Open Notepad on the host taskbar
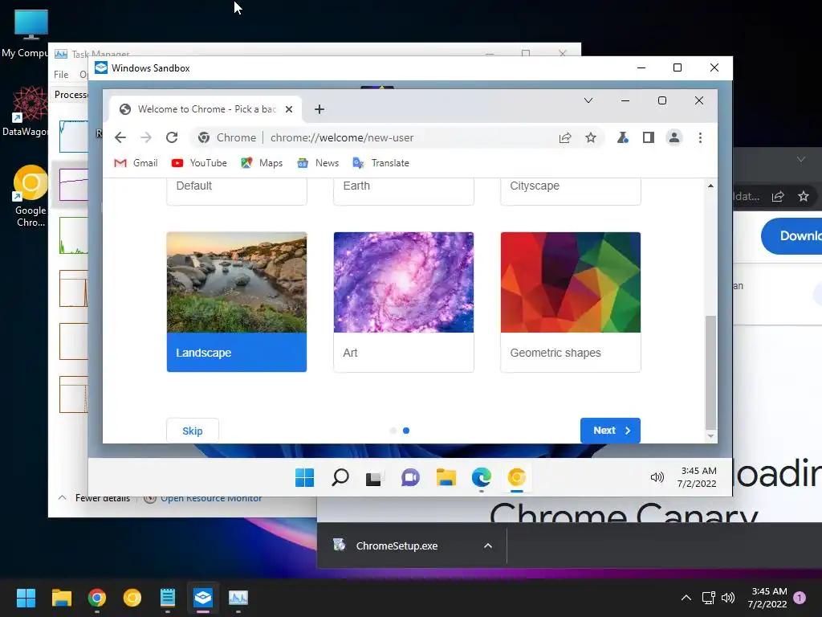 (168, 598)
